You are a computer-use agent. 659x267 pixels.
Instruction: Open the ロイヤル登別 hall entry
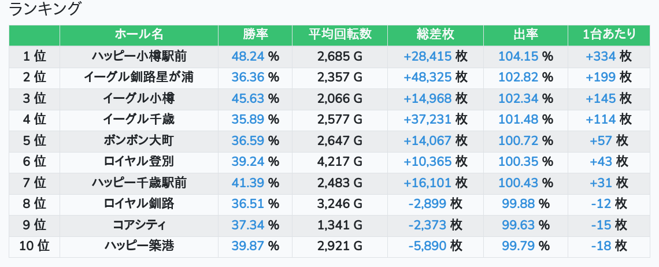click(139, 162)
